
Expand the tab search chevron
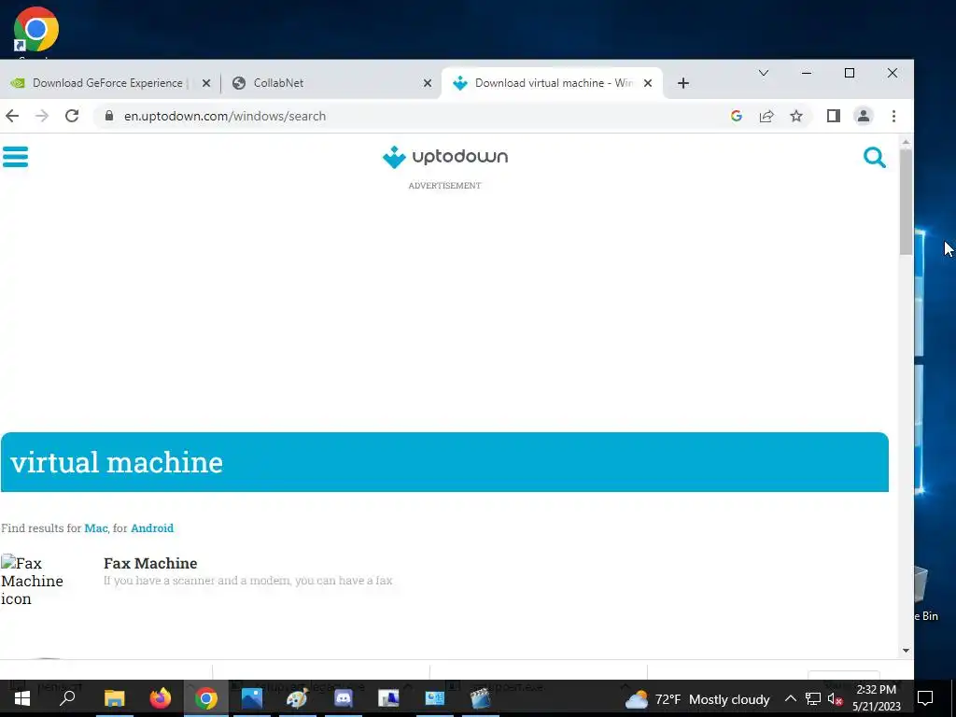764,73
